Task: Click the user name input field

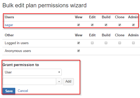Action: click(x=29, y=82)
